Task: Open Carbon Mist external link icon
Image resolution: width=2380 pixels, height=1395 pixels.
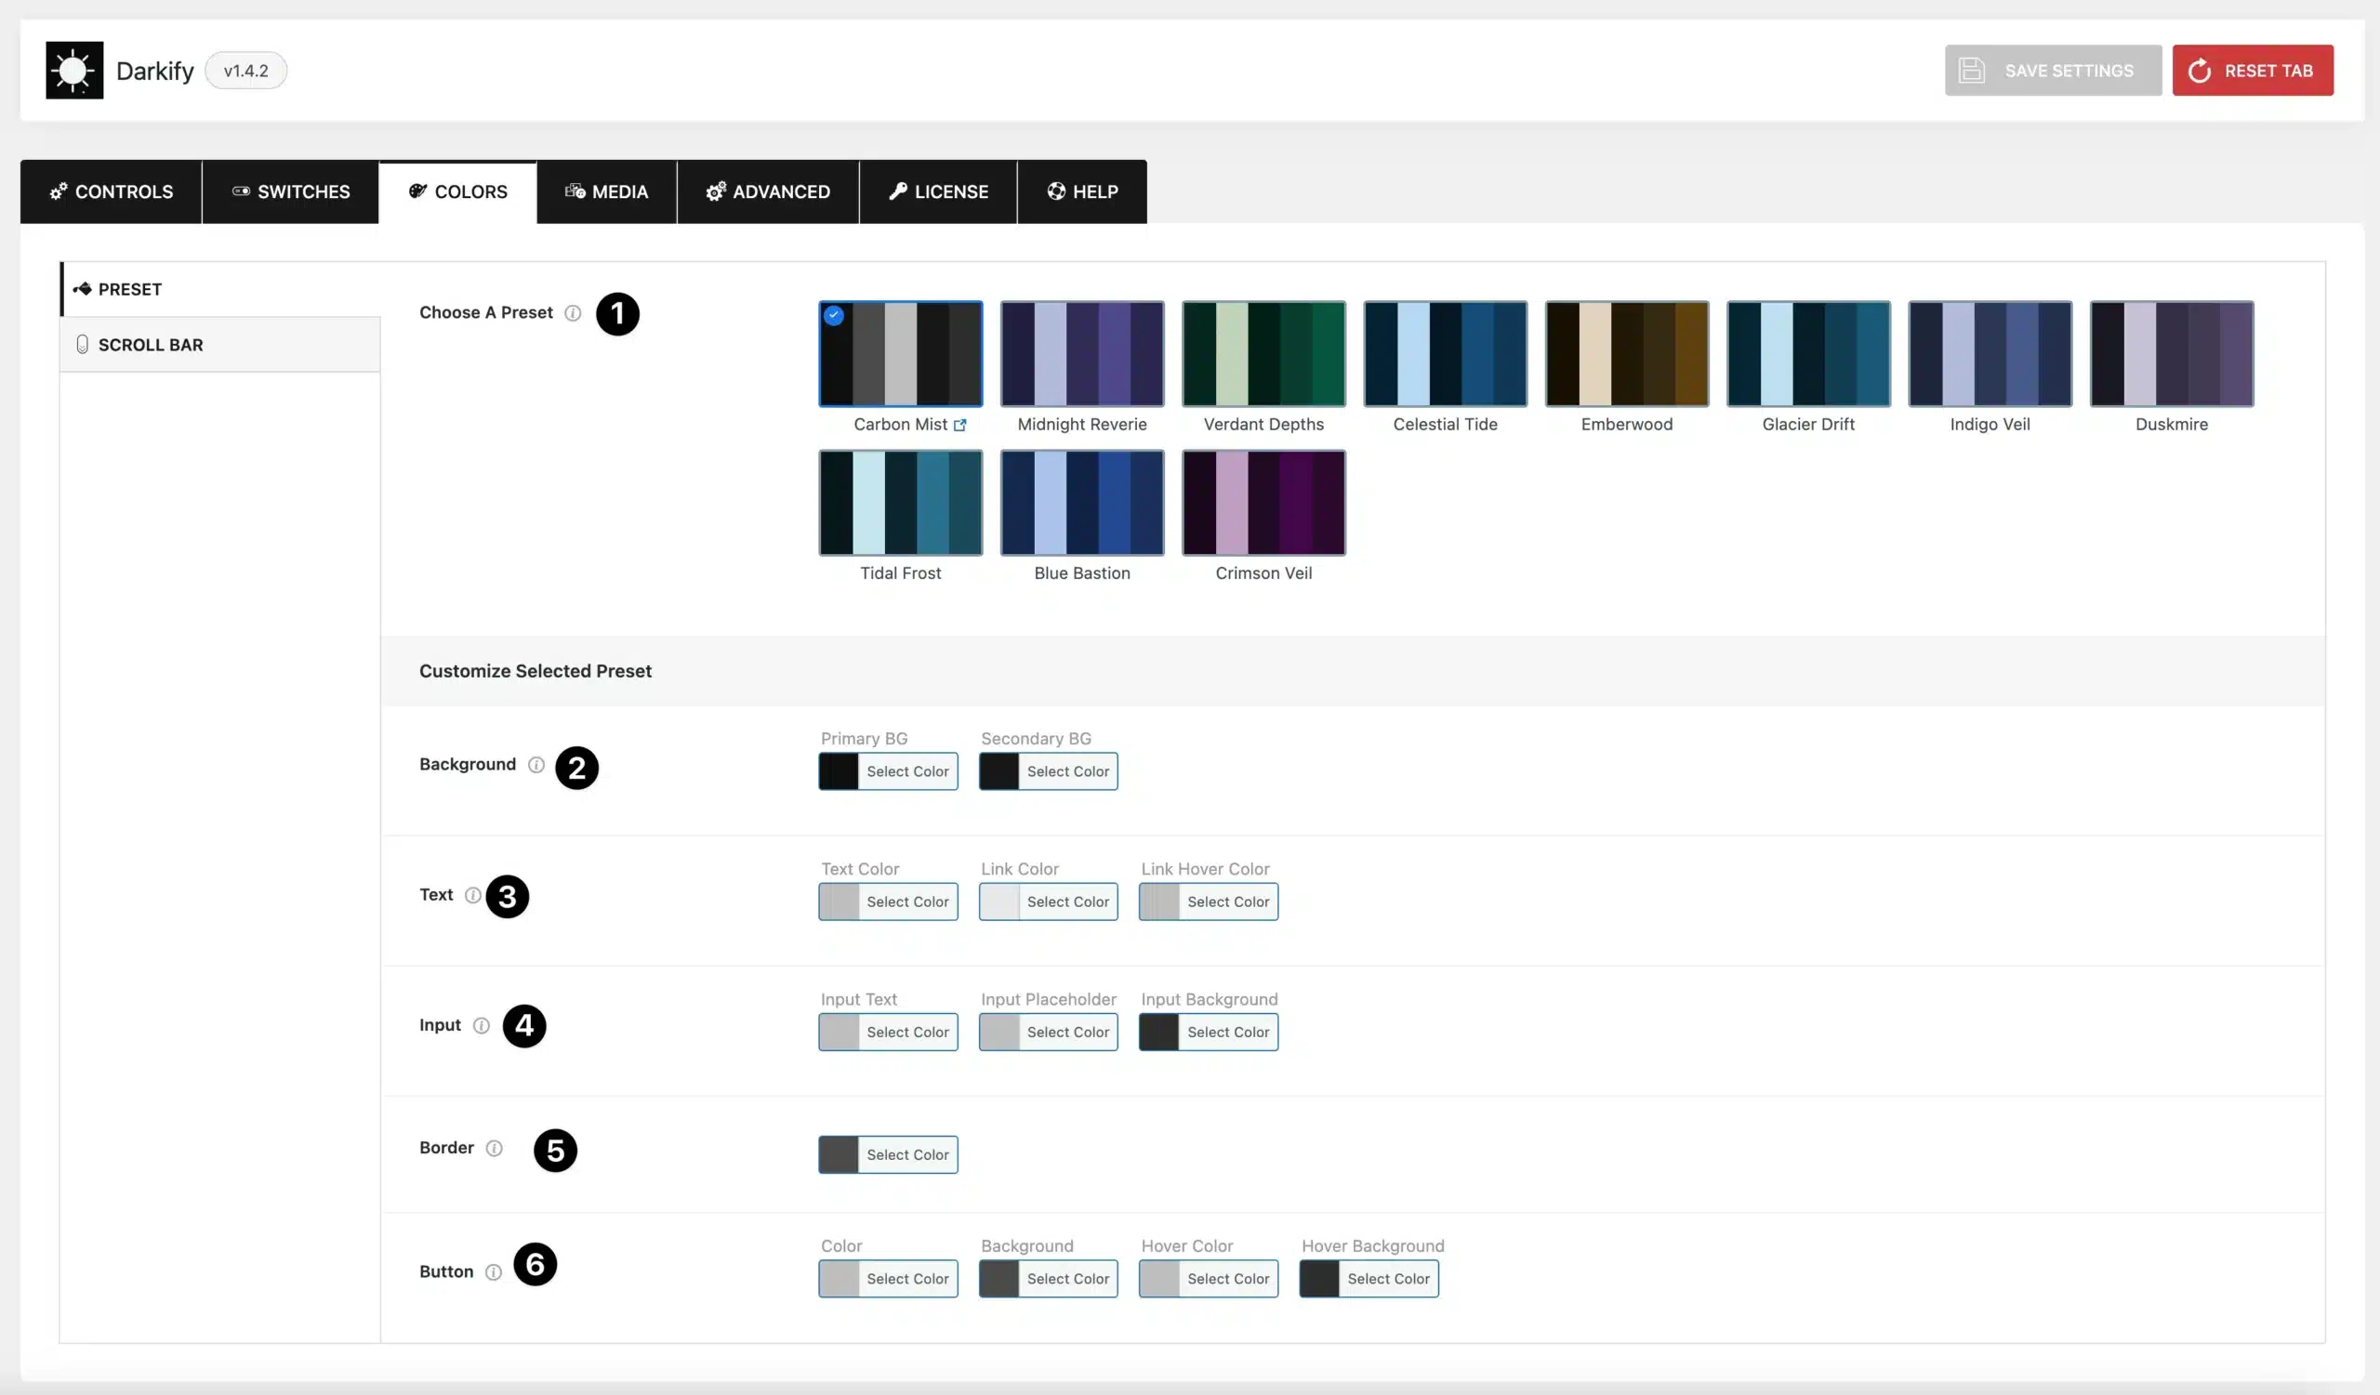Action: click(x=959, y=425)
